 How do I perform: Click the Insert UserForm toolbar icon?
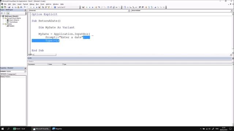click(5, 7)
